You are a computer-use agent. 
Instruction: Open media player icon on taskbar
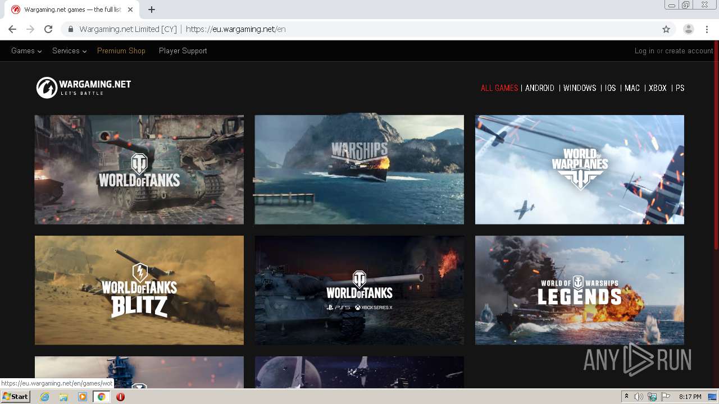pos(83,397)
